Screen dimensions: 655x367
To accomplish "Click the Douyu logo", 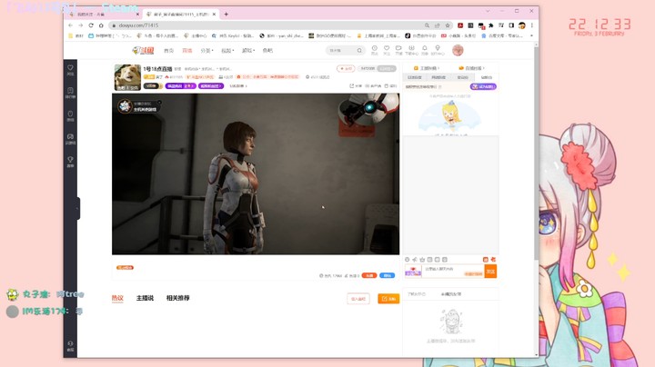I will (144, 51).
